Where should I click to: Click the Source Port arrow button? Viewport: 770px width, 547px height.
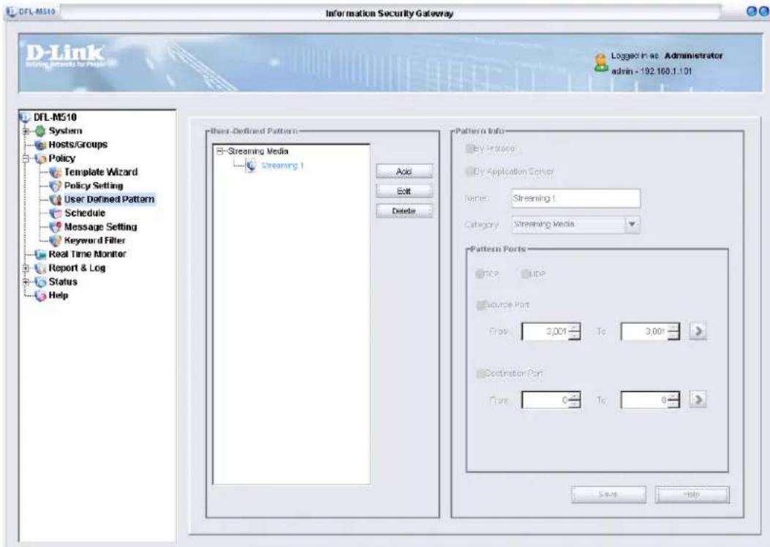(x=698, y=331)
